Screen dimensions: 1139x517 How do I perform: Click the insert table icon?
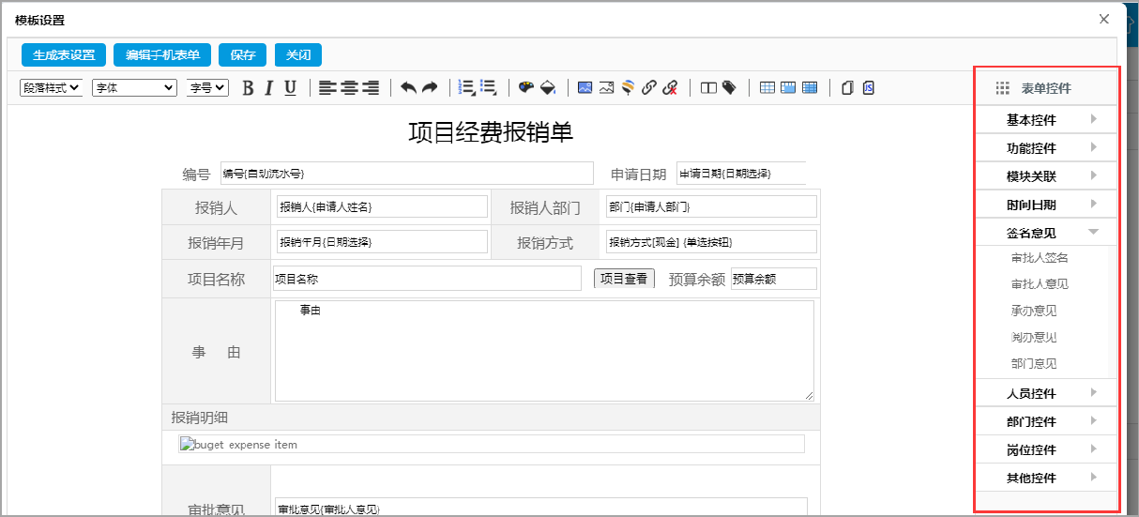[767, 87]
